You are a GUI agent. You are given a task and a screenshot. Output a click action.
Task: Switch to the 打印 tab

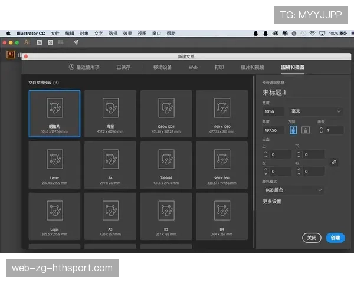point(219,67)
